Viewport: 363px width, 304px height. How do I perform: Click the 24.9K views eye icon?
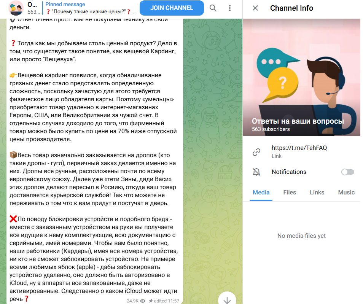click(x=143, y=301)
